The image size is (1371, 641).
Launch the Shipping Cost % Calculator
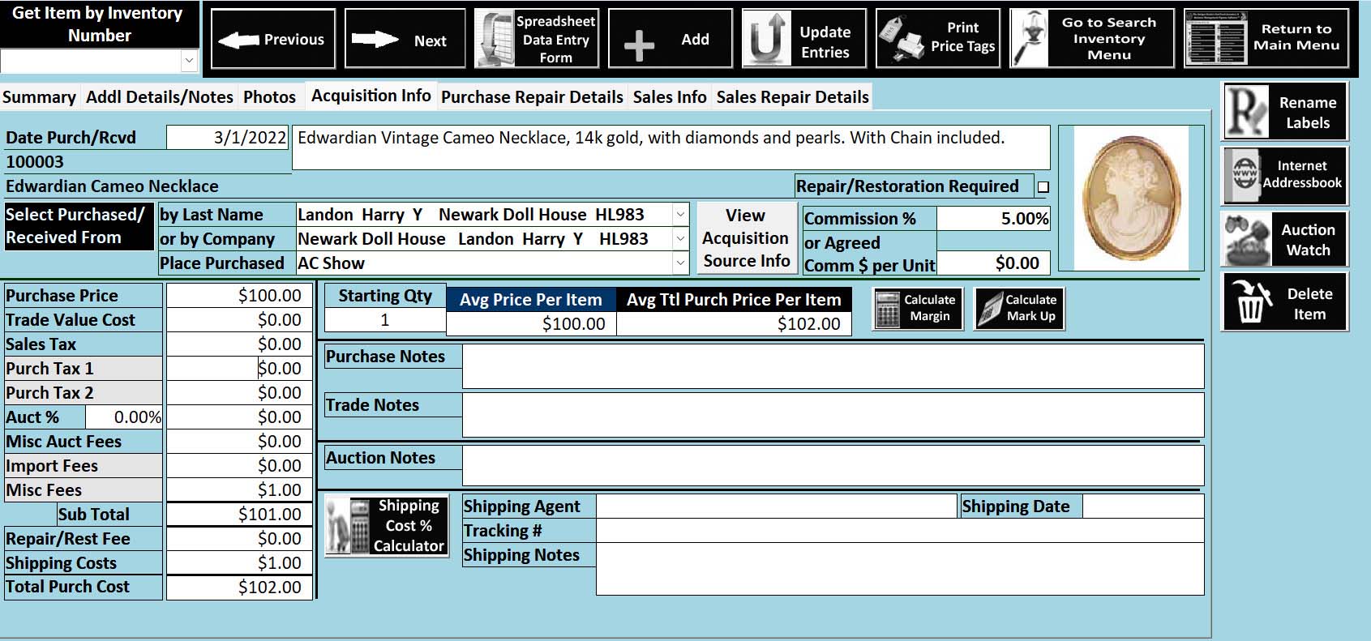pyautogui.click(x=387, y=525)
